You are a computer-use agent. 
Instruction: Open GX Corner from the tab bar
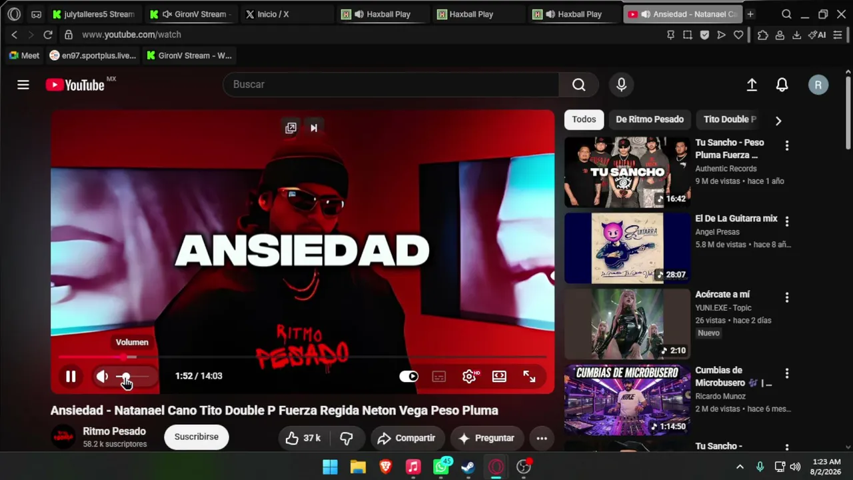tap(36, 14)
